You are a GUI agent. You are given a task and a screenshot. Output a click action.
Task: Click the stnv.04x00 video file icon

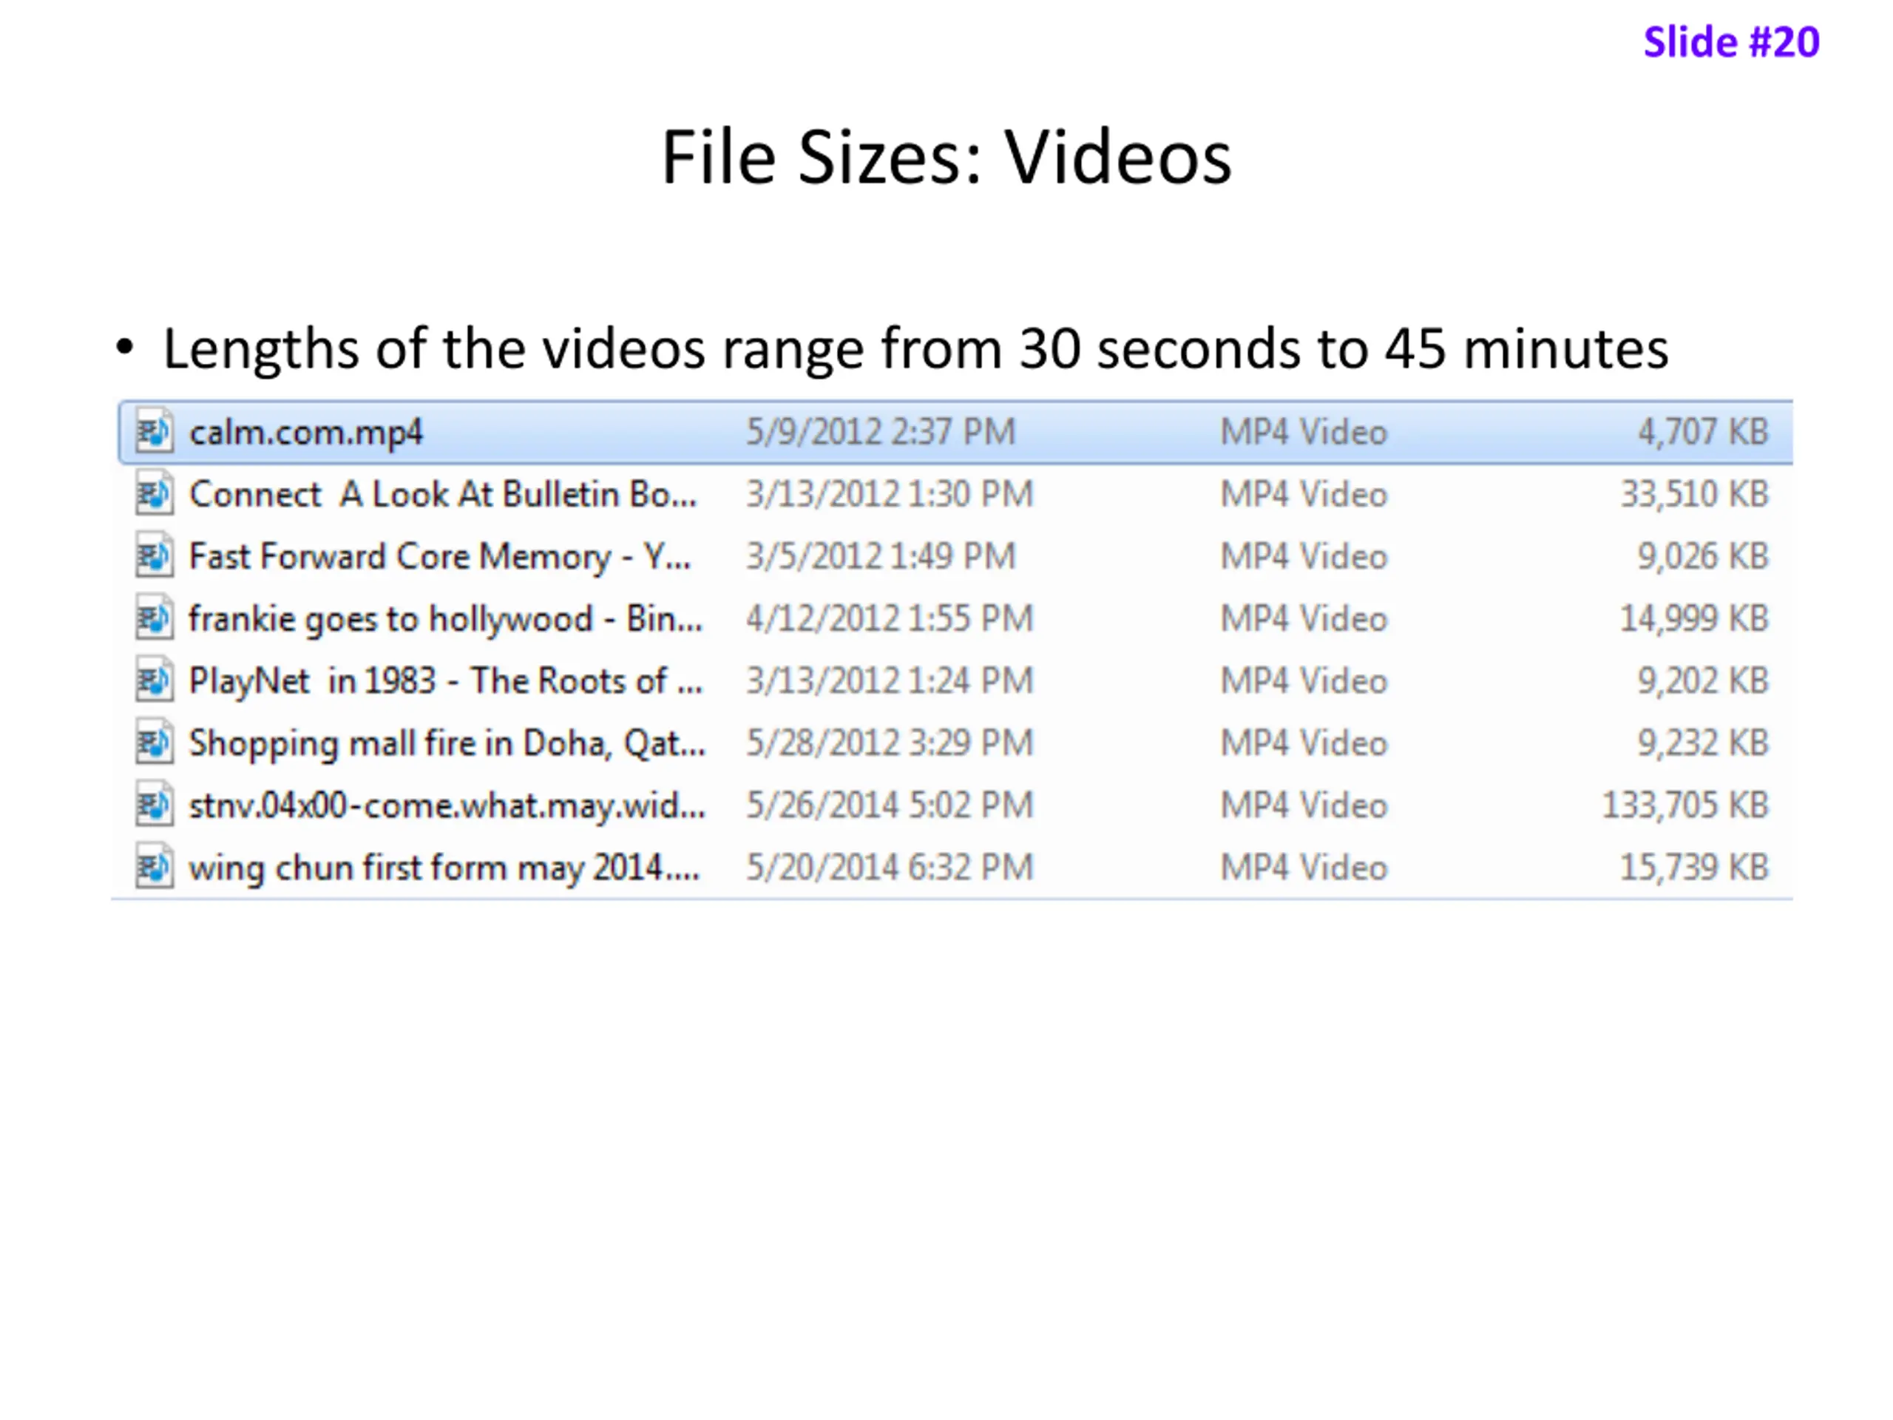[x=155, y=805]
